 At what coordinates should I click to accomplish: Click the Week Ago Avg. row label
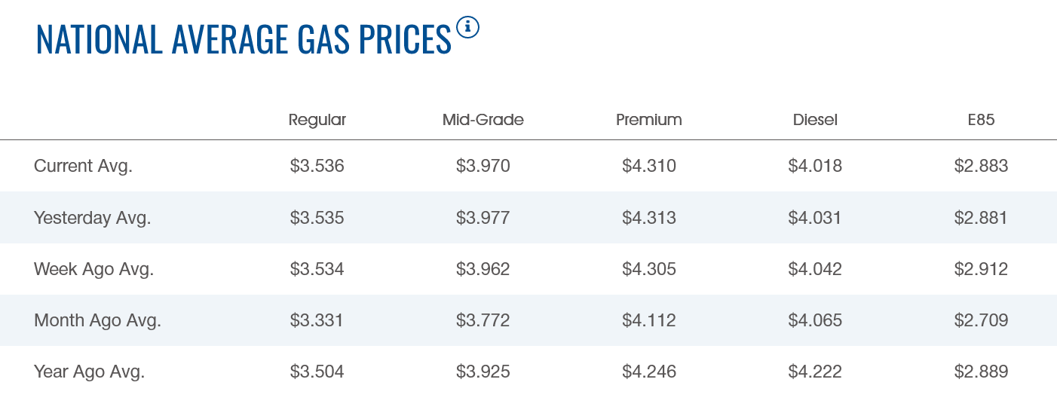click(94, 269)
